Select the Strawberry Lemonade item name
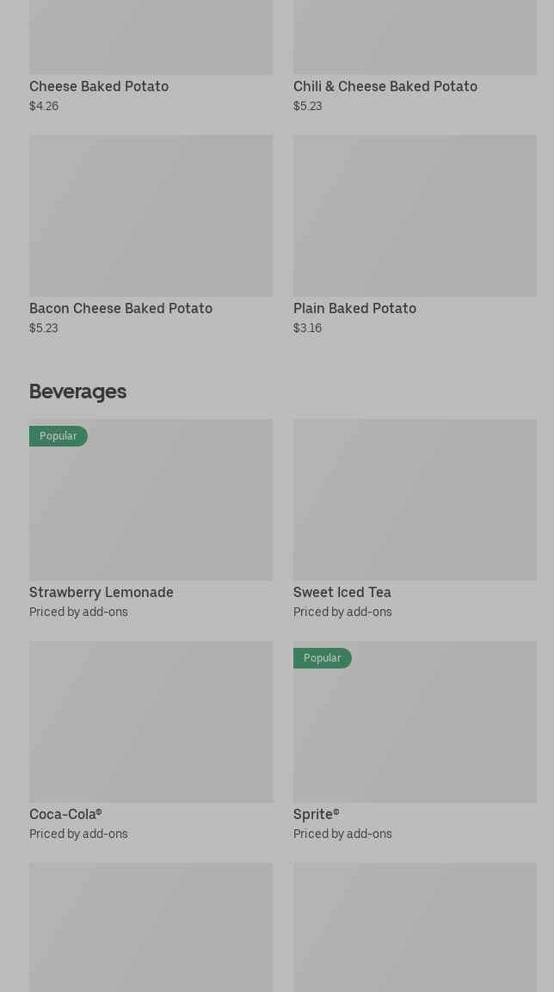This screenshot has height=992, width=554. tap(102, 592)
